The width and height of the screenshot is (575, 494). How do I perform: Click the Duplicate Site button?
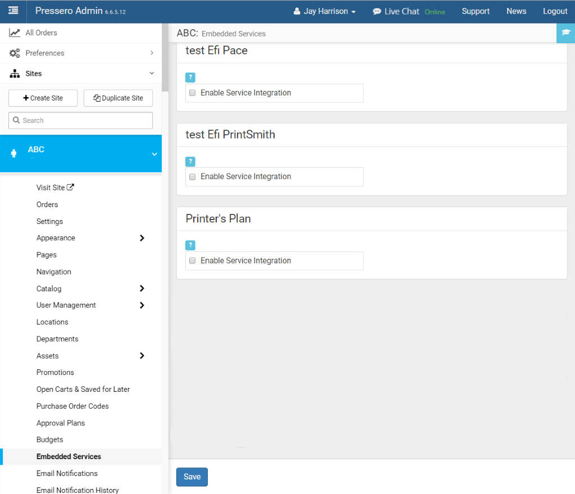pyautogui.click(x=118, y=98)
